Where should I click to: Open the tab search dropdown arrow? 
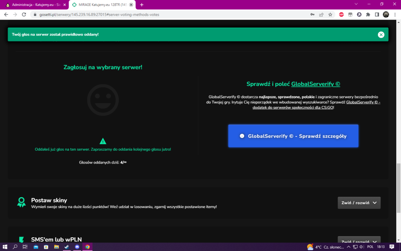356,4
